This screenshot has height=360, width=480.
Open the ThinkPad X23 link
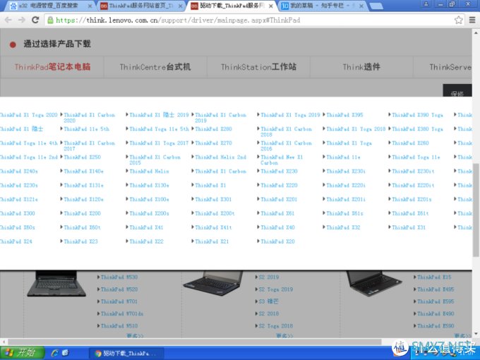click(x=80, y=241)
